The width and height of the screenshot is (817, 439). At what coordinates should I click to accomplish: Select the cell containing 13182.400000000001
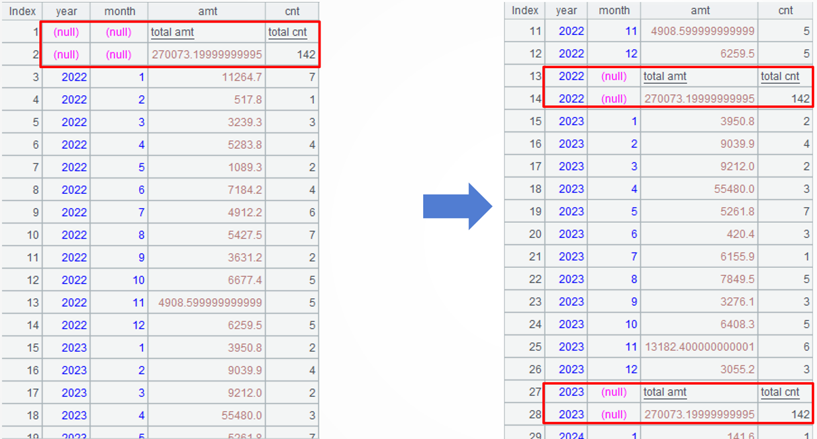(x=700, y=347)
